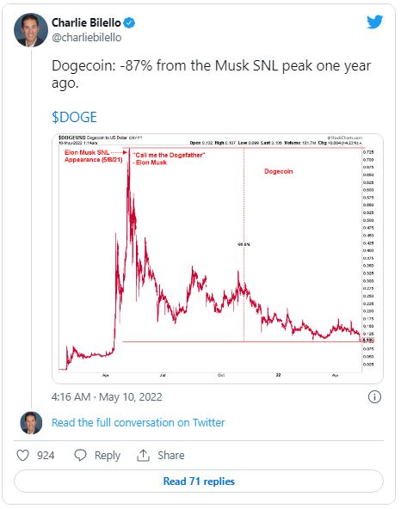Read the full conversation on Twitter
This screenshot has height=509, width=401.
tap(138, 423)
